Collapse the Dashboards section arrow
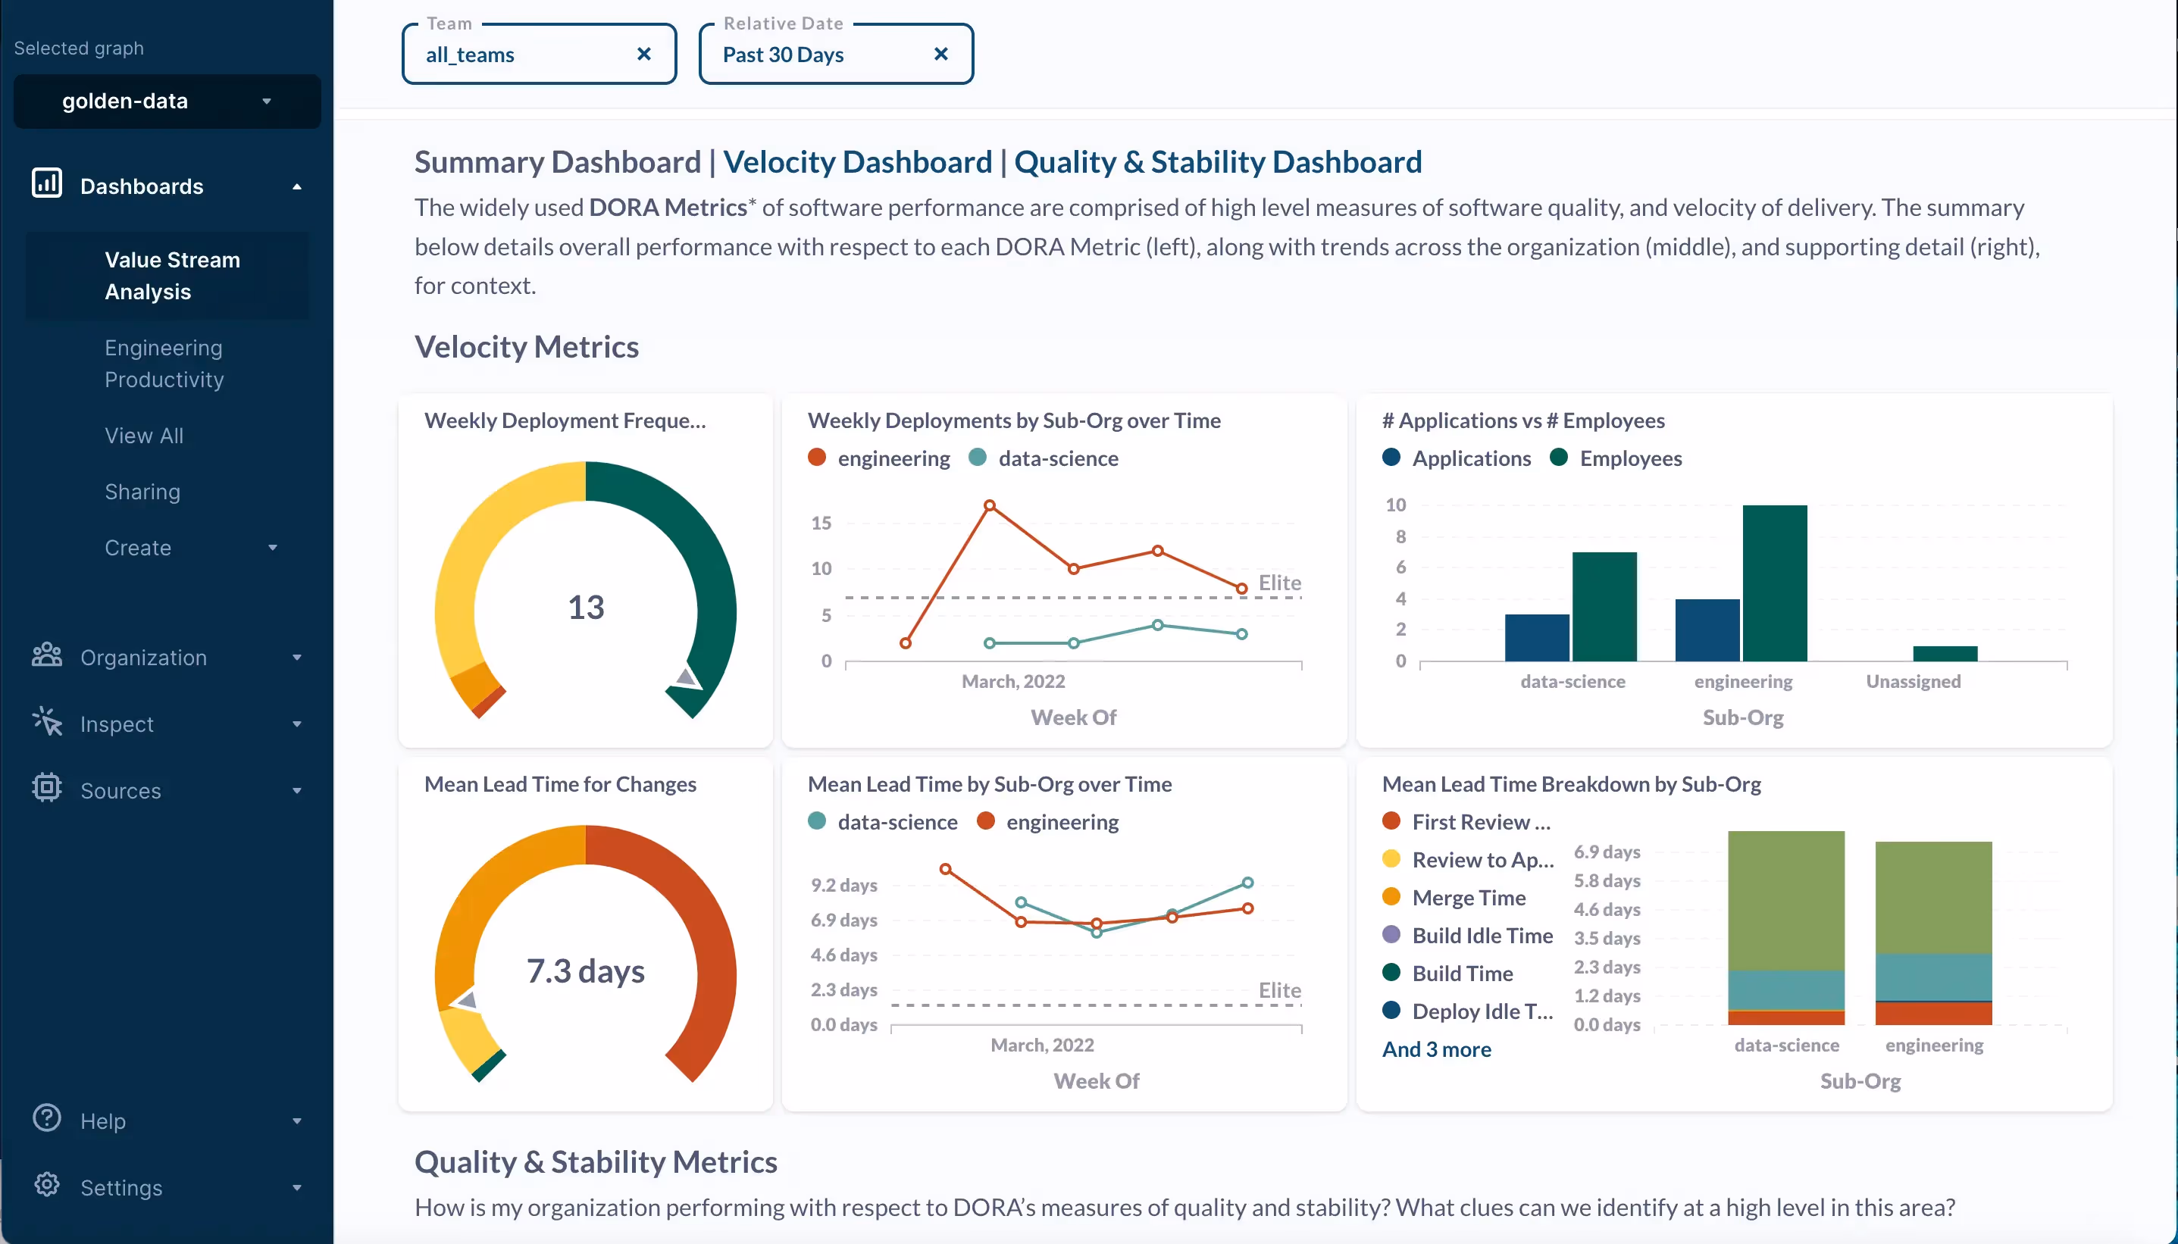This screenshot has height=1244, width=2178. pos(296,187)
